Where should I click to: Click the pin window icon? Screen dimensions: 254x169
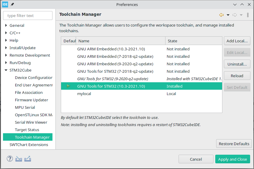[12, 4]
